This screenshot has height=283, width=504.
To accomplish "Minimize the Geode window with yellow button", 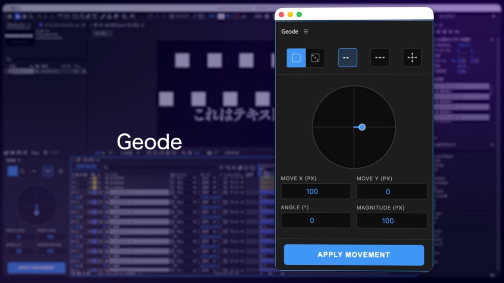I will tap(290, 14).
